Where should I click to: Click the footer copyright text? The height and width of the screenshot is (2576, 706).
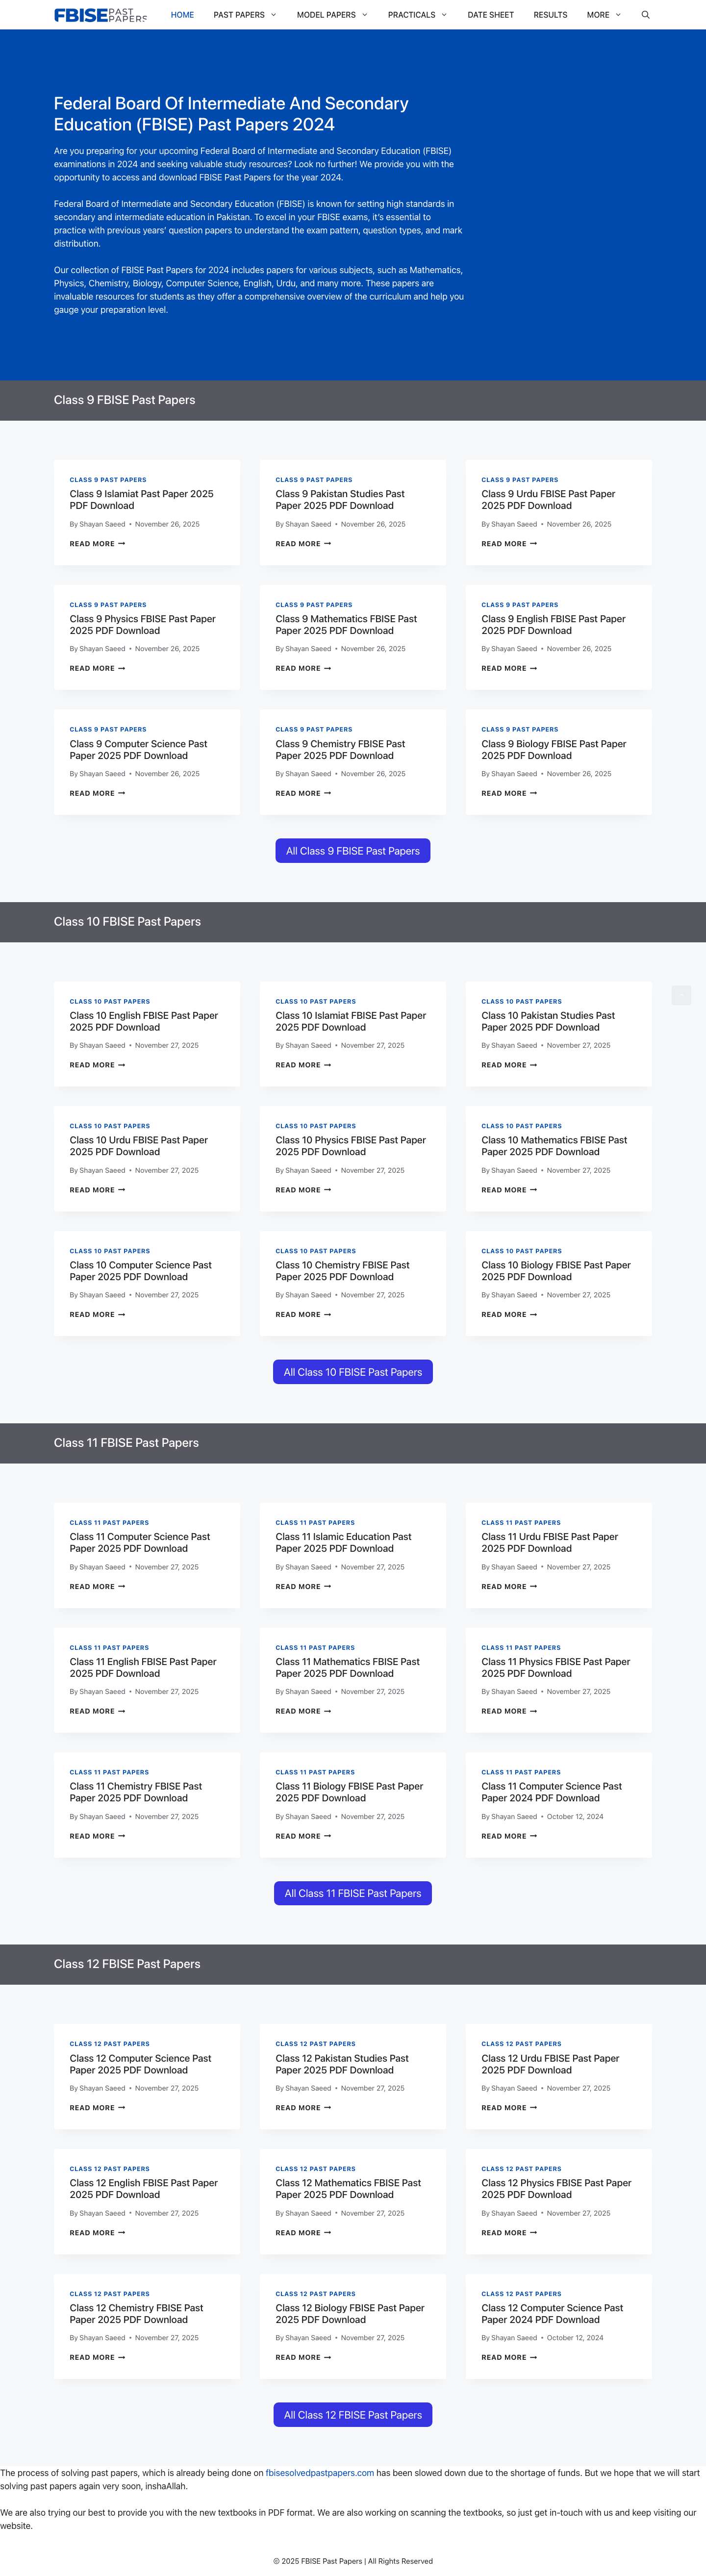353,2561
